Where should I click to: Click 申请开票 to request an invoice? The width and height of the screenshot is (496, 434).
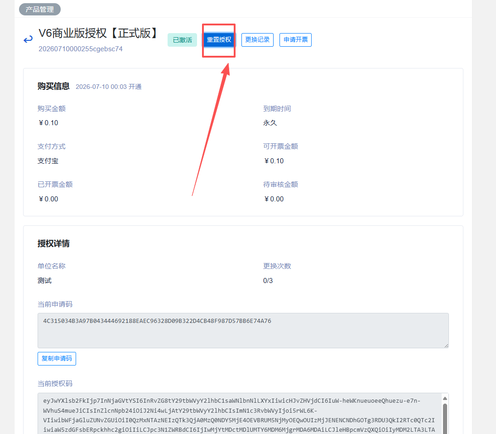click(295, 39)
